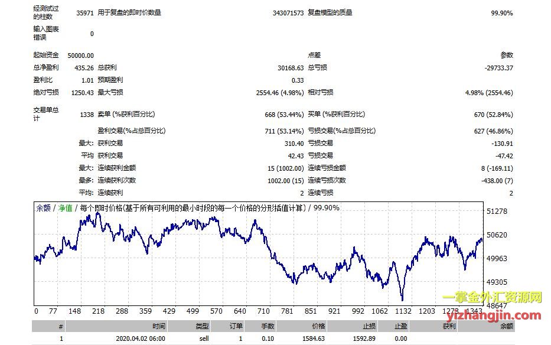Screen dimensions: 551x345
Task: Select the green 净值 legend label
Action: (65, 208)
